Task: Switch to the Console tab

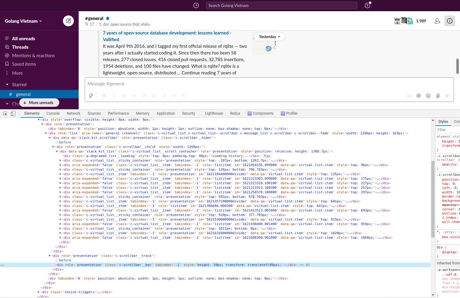Action: pos(53,113)
